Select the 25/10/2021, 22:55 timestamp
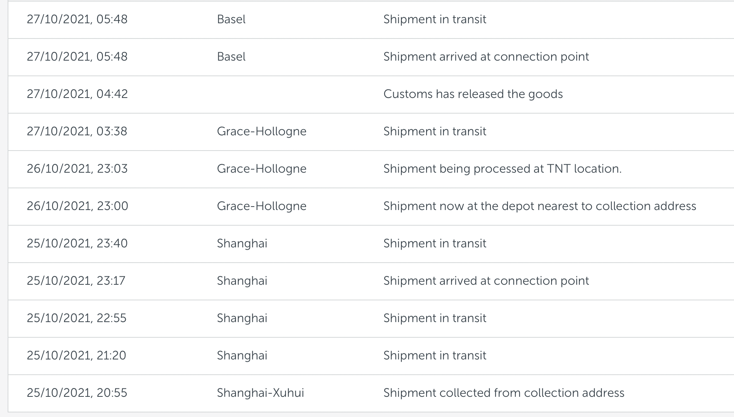The image size is (734, 417). [76, 318]
